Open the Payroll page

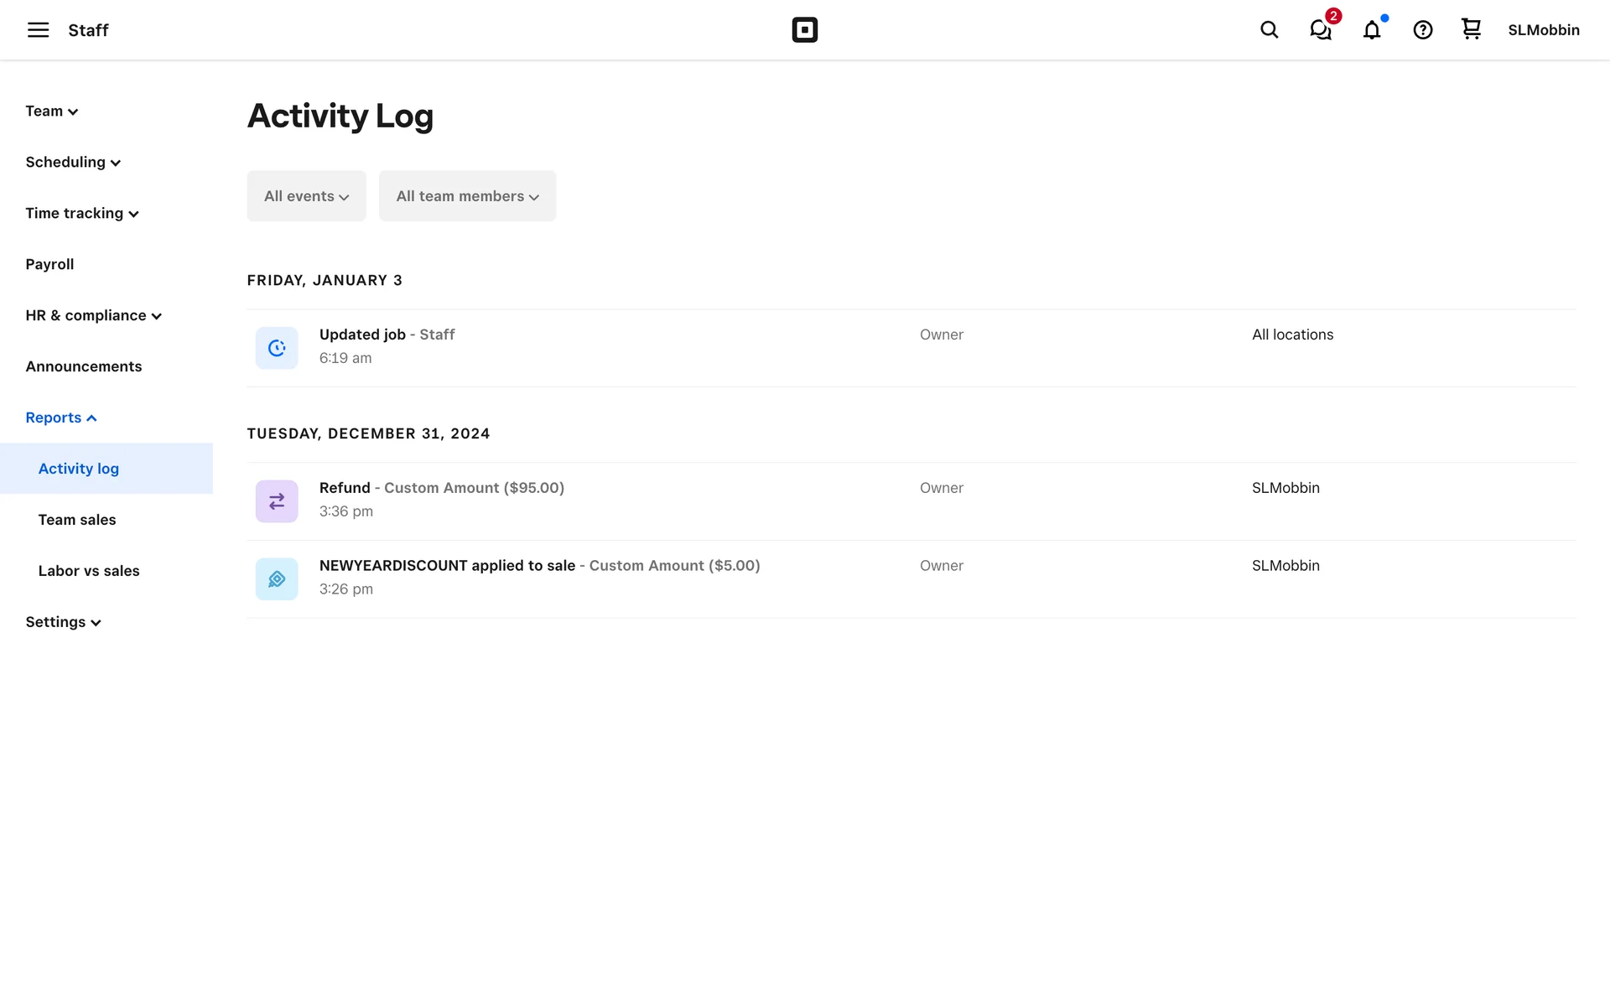[49, 264]
